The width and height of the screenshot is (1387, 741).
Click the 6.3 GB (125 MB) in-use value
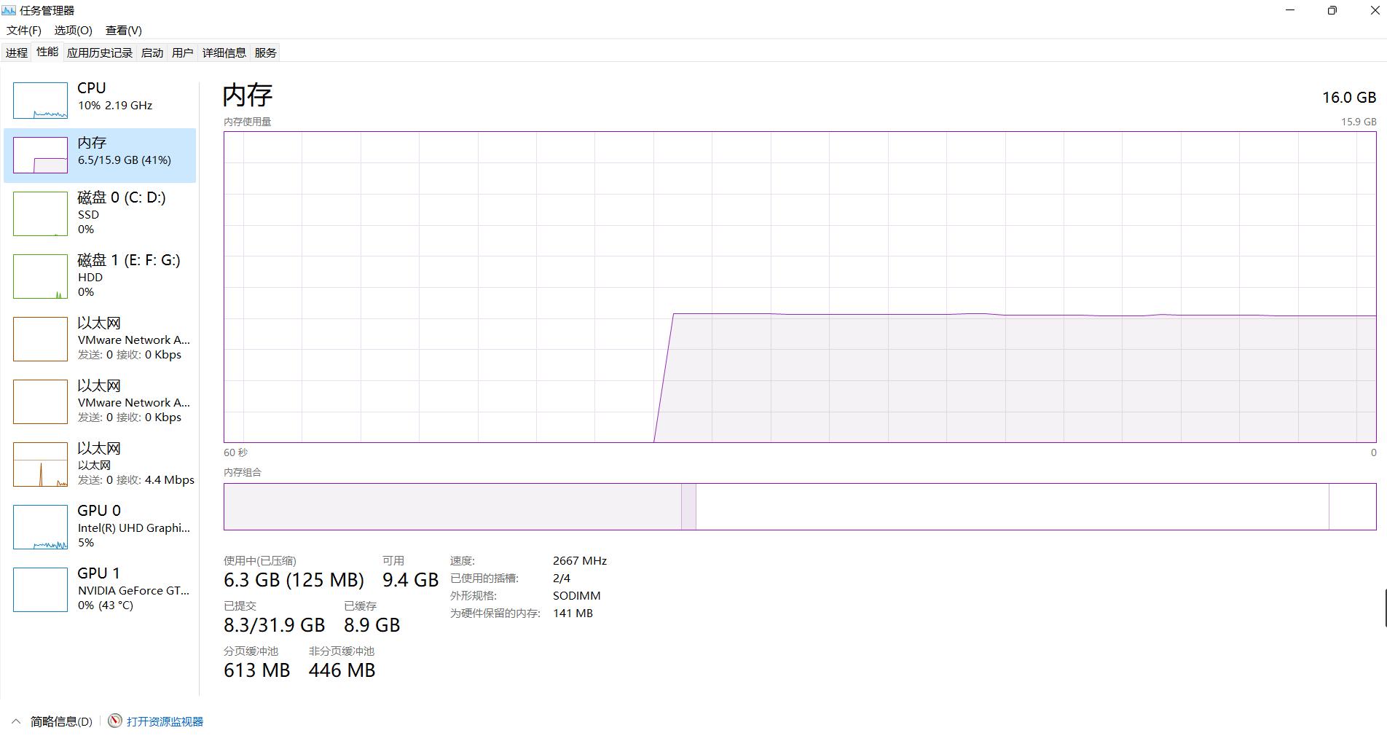294,580
